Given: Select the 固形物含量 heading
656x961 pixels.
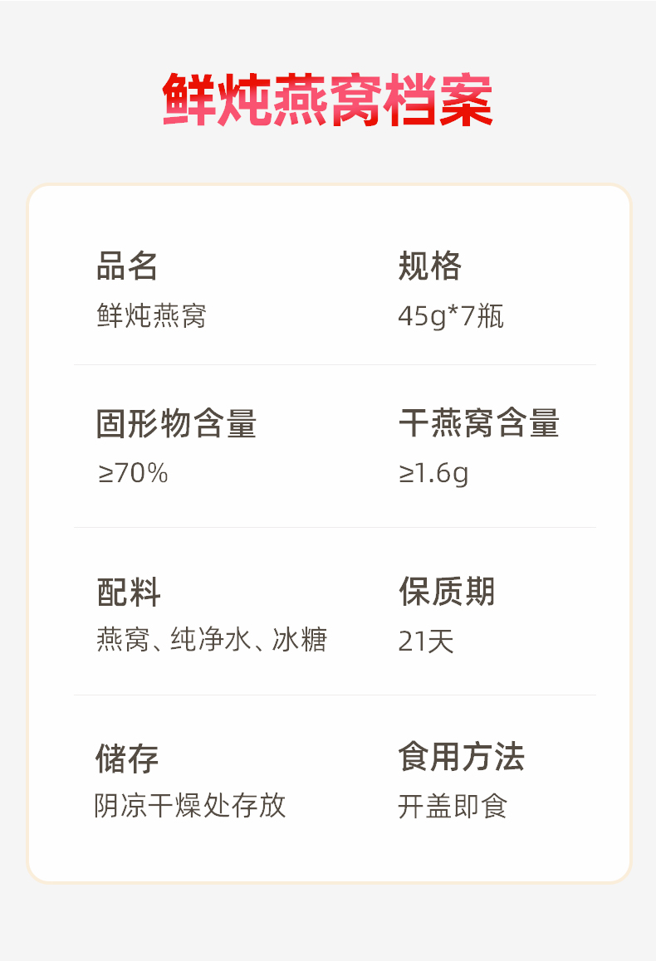Looking at the screenshot, I should click(177, 423).
